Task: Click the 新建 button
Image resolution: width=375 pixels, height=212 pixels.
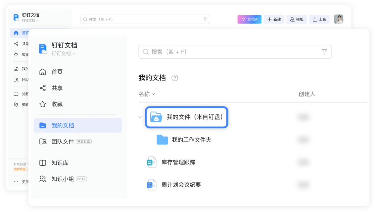Action: (x=274, y=19)
